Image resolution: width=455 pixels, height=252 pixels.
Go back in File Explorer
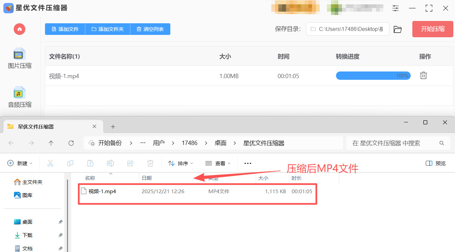coord(11,143)
